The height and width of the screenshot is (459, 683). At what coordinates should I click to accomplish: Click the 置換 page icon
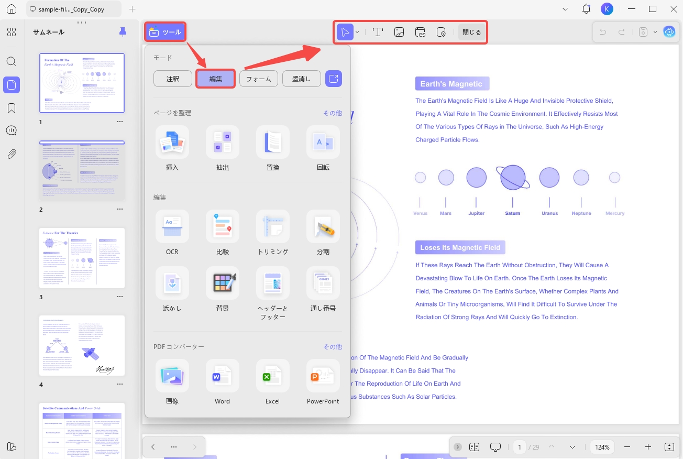(x=273, y=142)
